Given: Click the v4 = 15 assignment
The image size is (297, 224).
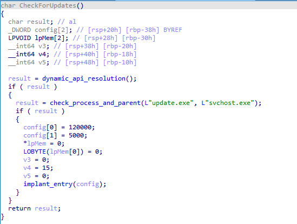Looking at the screenshot, I should point(38,168).
